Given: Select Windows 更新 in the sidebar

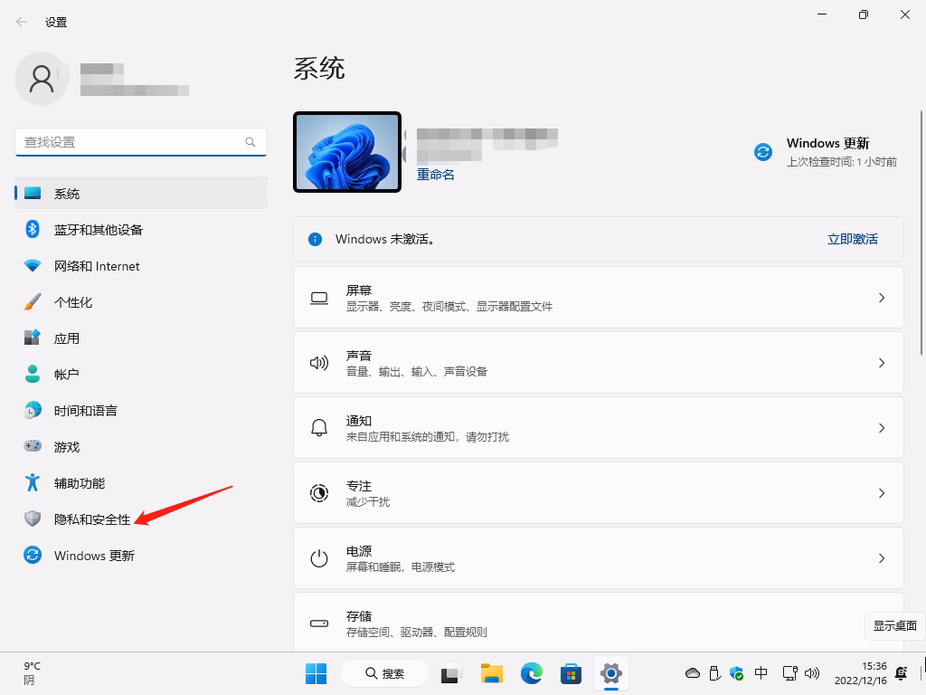Looking at the screenshot, I should [94, 556].
